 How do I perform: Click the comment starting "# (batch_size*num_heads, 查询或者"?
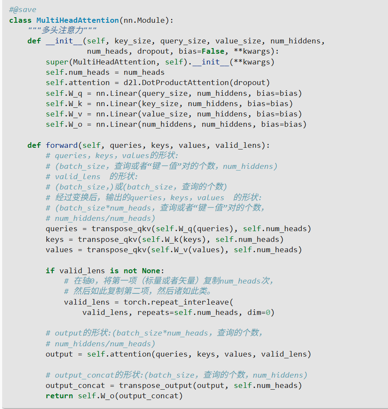point(155,208)
